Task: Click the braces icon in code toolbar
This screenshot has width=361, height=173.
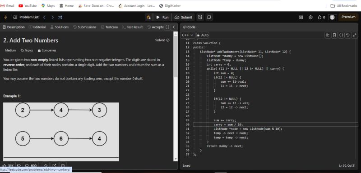Action: pyautogui.click(x=341, y=35)
